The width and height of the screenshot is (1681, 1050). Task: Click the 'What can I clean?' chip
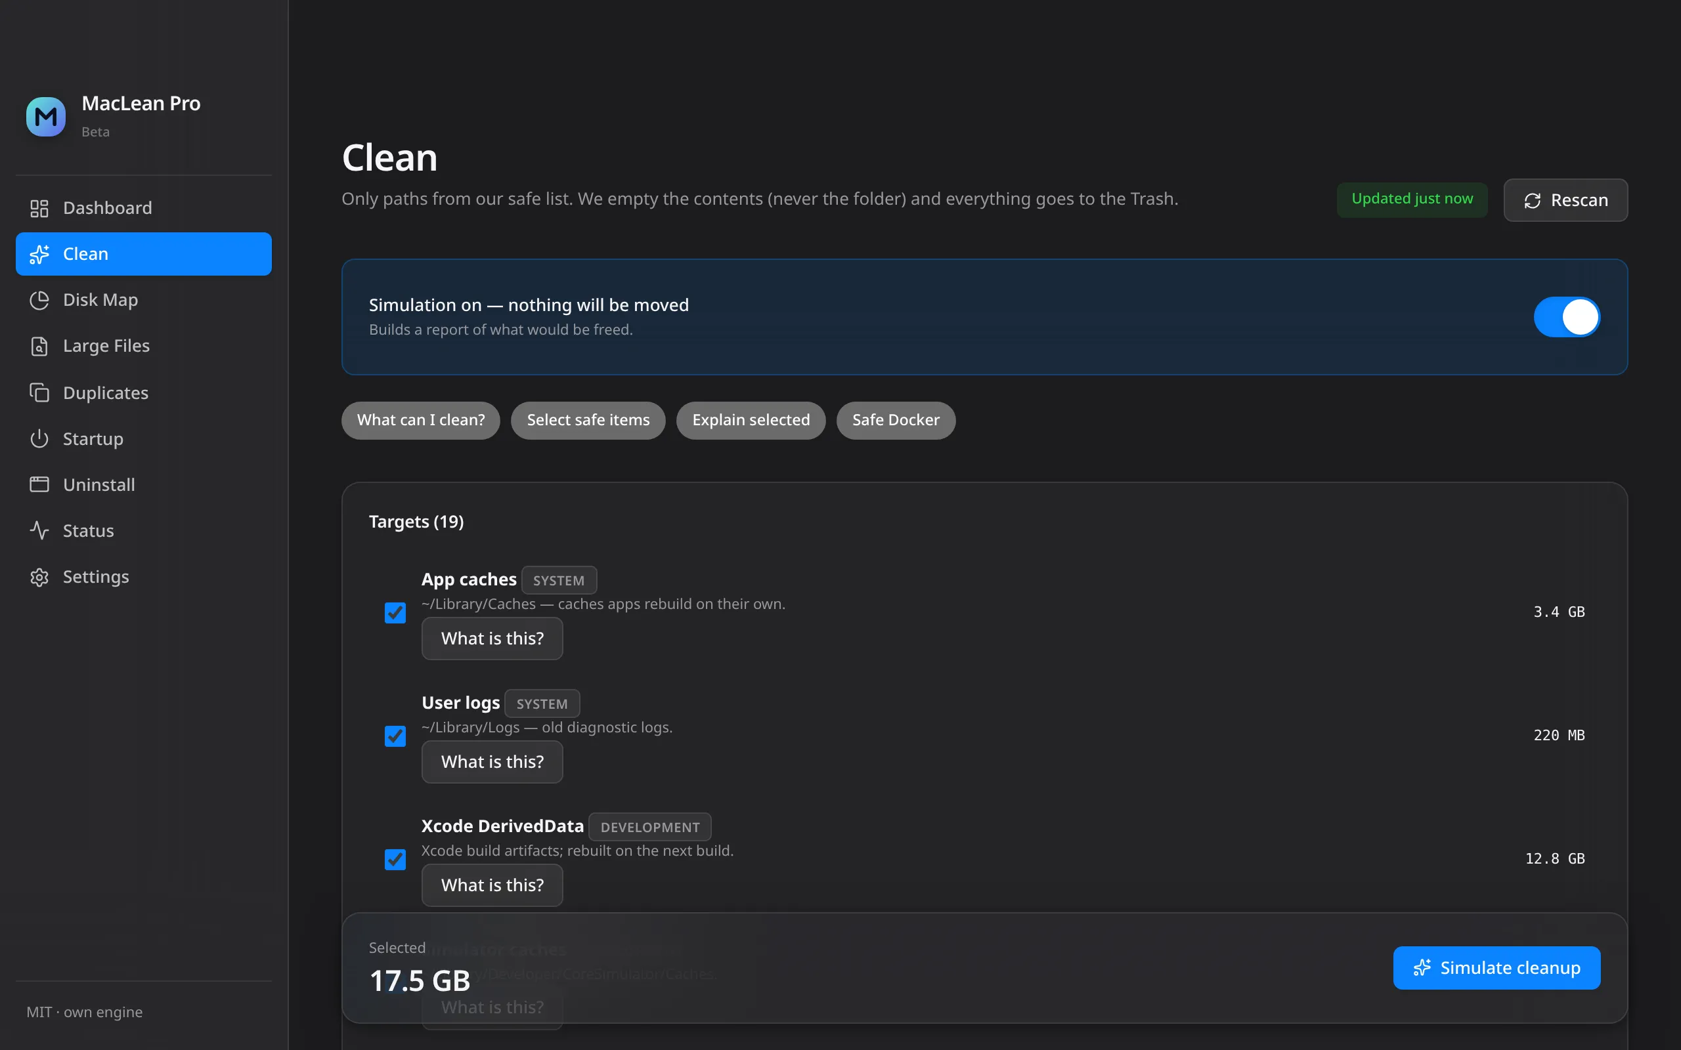point(421,420)
